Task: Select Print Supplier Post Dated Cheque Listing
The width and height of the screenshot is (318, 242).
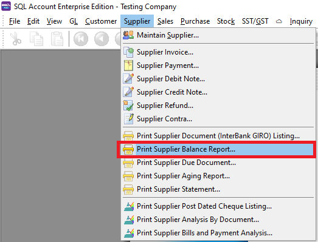Action: (218, 206)
